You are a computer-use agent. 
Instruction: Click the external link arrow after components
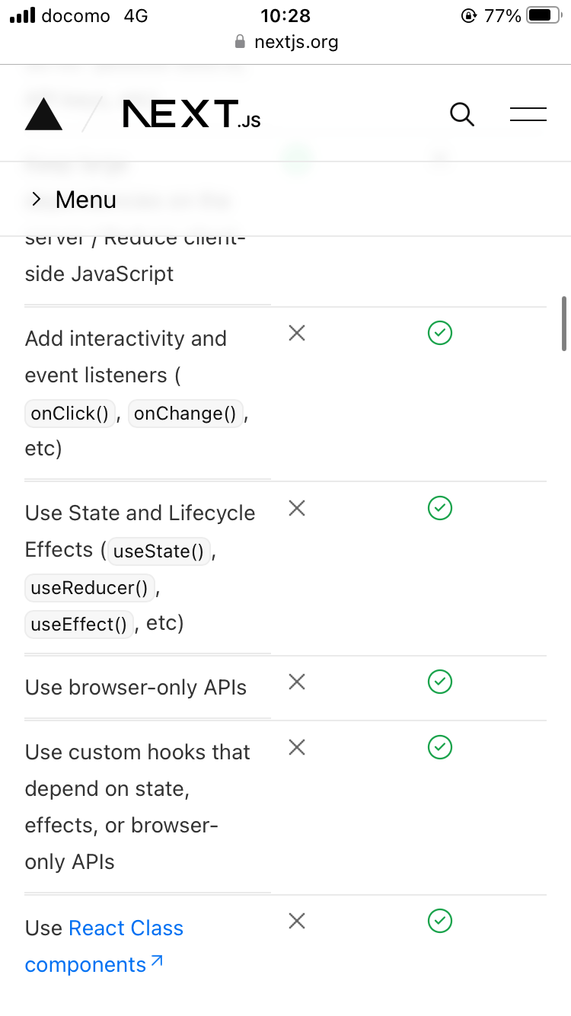pos(156,961)
